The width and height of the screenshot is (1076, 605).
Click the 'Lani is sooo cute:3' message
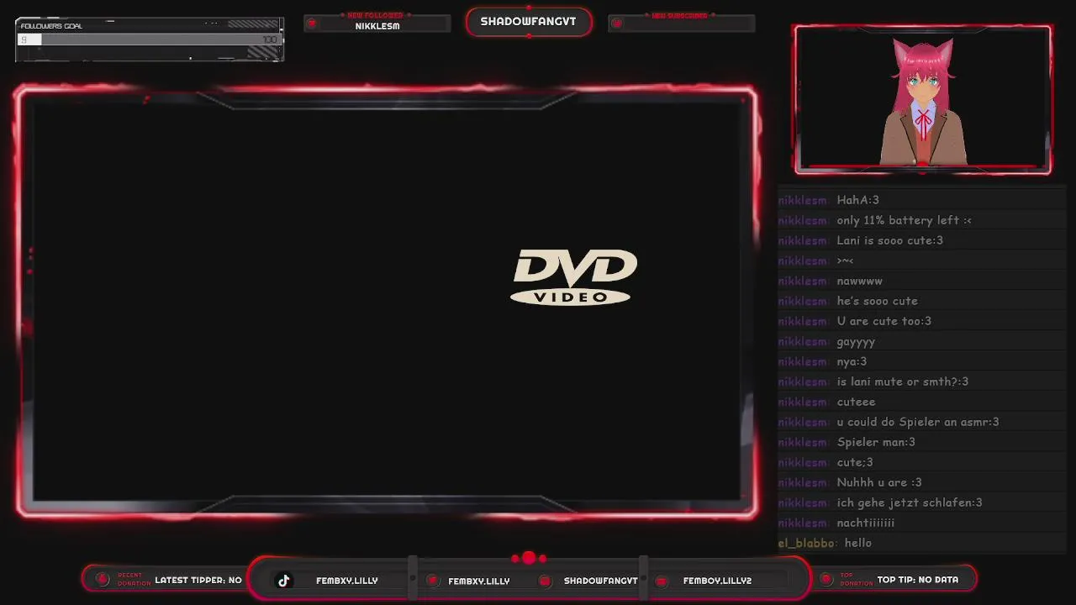click(889, 240)
